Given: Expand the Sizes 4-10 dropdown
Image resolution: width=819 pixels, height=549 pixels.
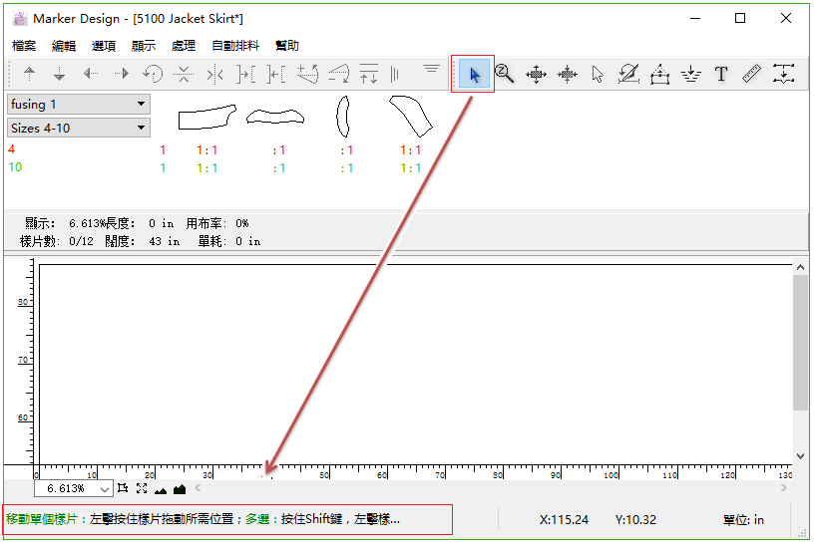Looking at the screenshot, I should 78,128.
